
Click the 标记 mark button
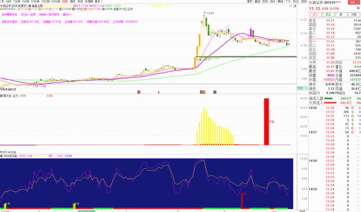(x=295, y=2)
